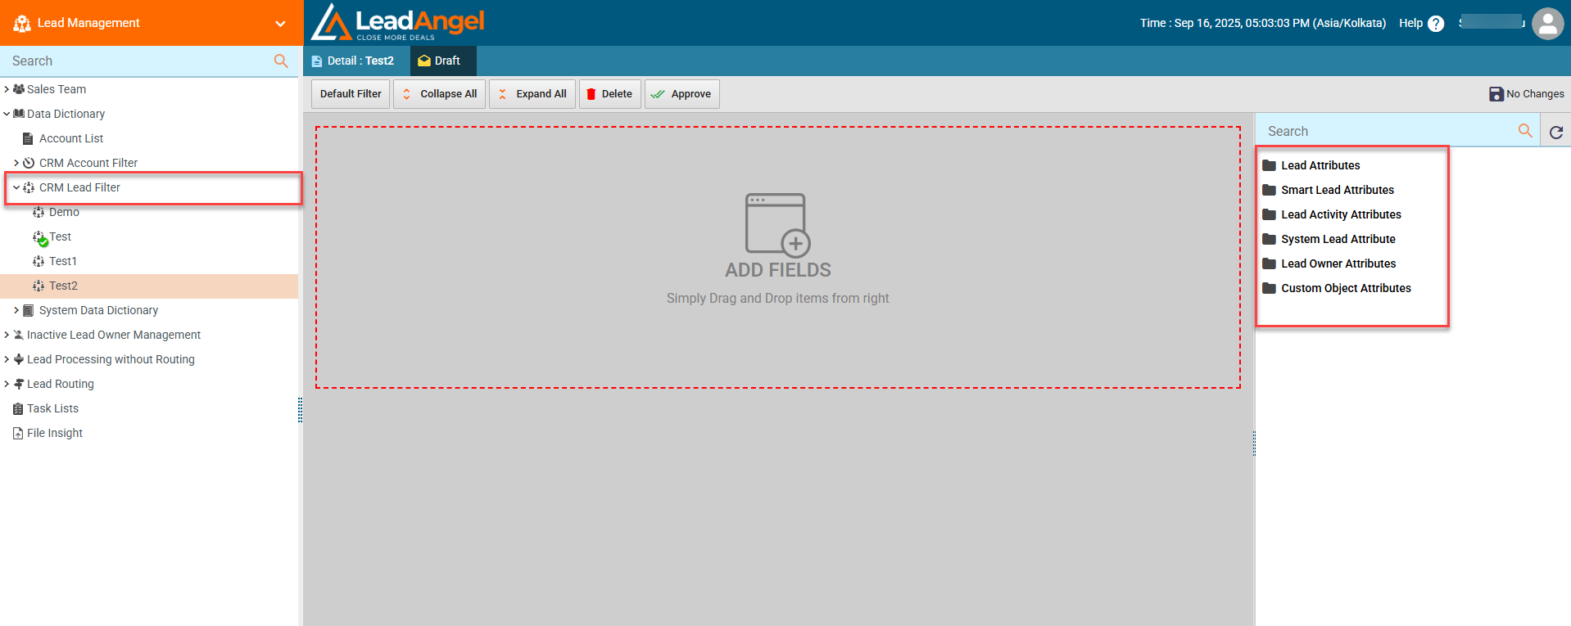Open the System Lead Attribute folder

pyautogui.click(x=1338, y=239)
